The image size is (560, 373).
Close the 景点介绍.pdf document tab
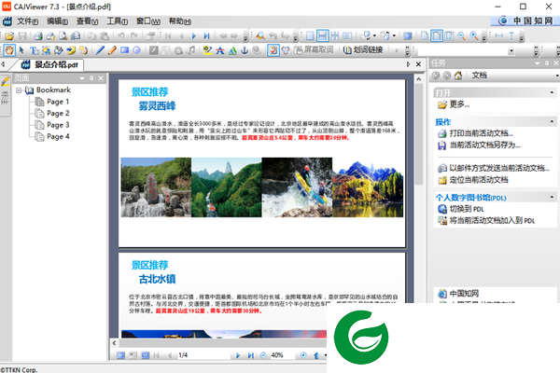coord(418,64)
